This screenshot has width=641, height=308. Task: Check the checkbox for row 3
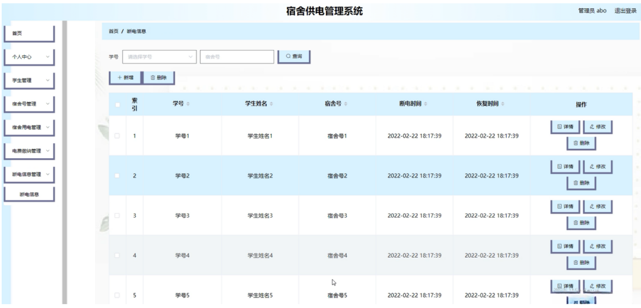[117, 216]
